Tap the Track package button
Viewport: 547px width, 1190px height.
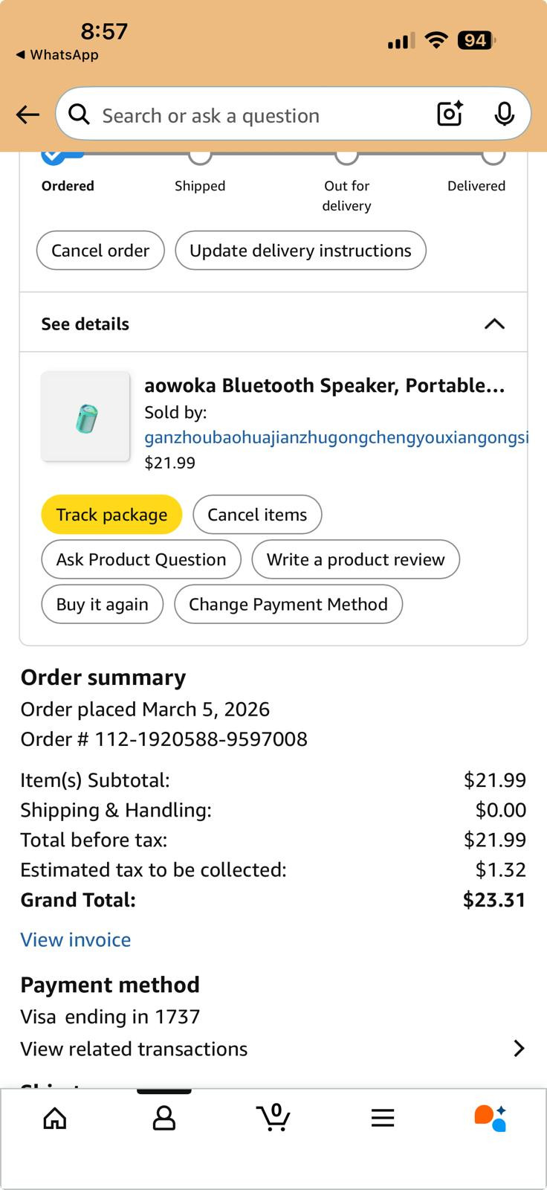(x=111, y=515)
